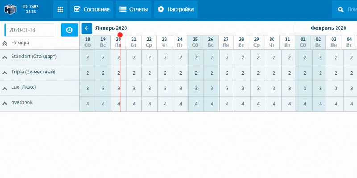Collapse the Triple (3х-местный) row
357x178 pixels.
tap(5, 72)
